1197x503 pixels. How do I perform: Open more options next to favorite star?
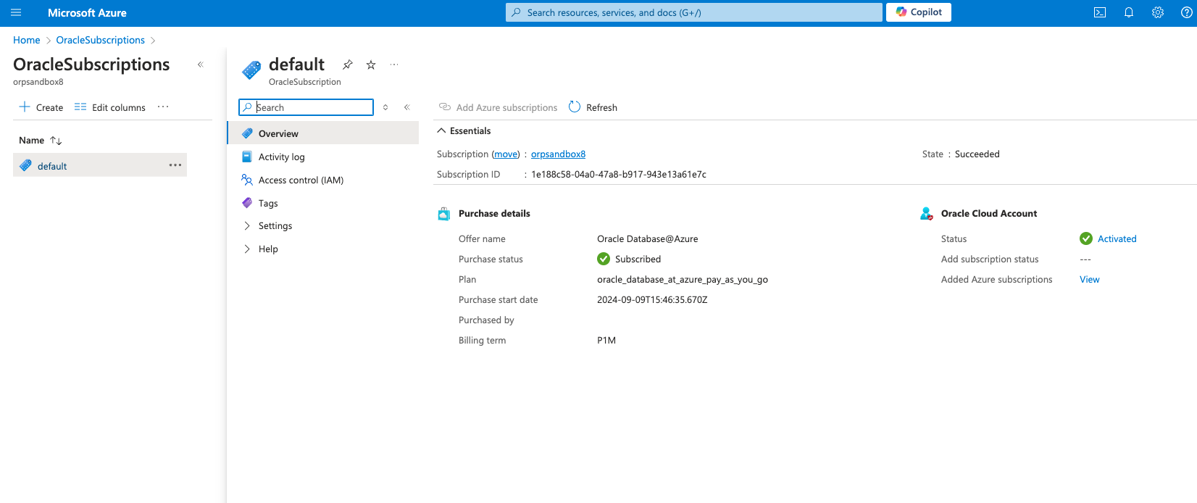pyautogui.click(x=394, y=65)
